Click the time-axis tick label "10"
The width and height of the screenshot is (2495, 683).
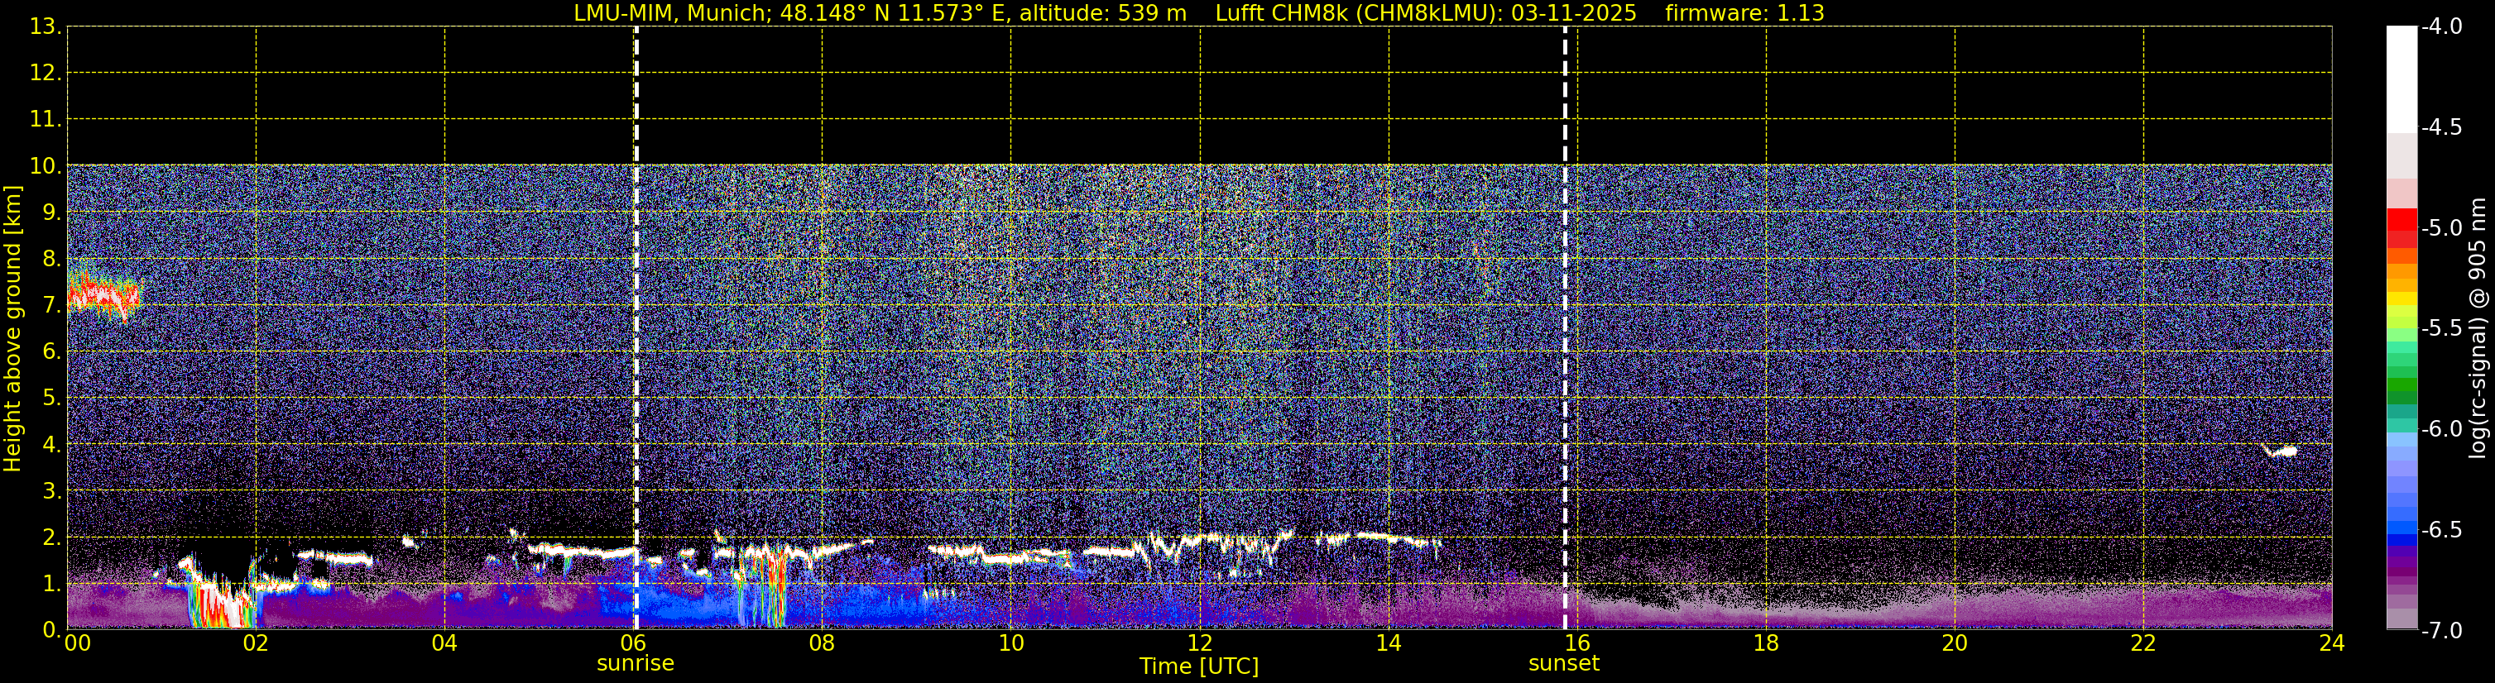[x=1011, y=642]
